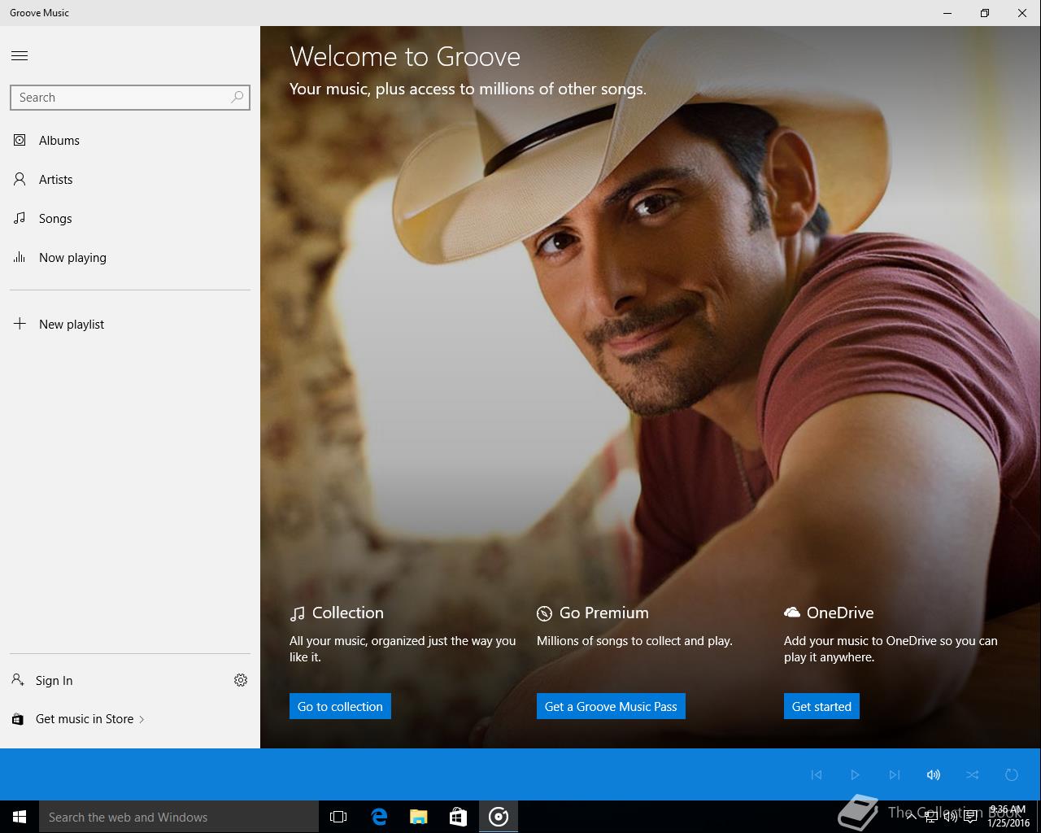Toggle repeat mode
The width and height of the screenshot is (1041, 833).
pyautogui.click(x=1012, y=774)
